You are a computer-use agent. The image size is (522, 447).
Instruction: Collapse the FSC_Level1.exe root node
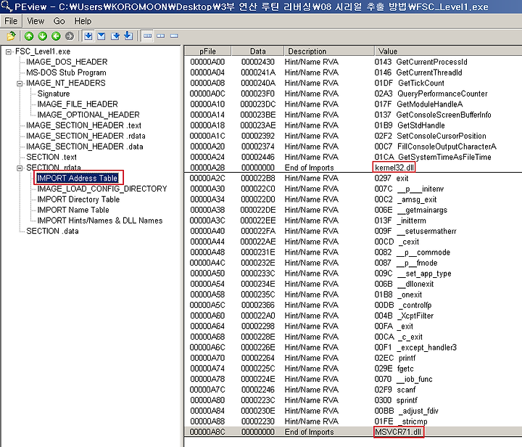point(8,52)
